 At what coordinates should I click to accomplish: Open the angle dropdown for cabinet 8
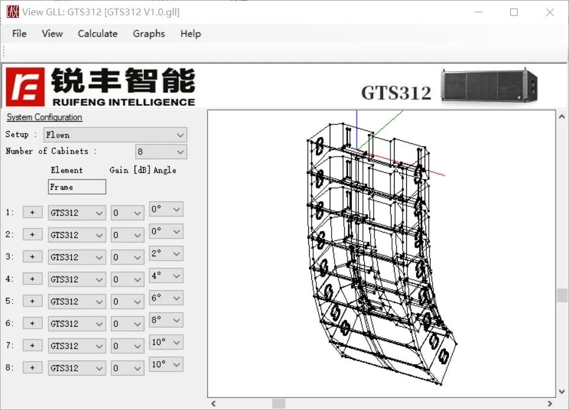(166, 364)
